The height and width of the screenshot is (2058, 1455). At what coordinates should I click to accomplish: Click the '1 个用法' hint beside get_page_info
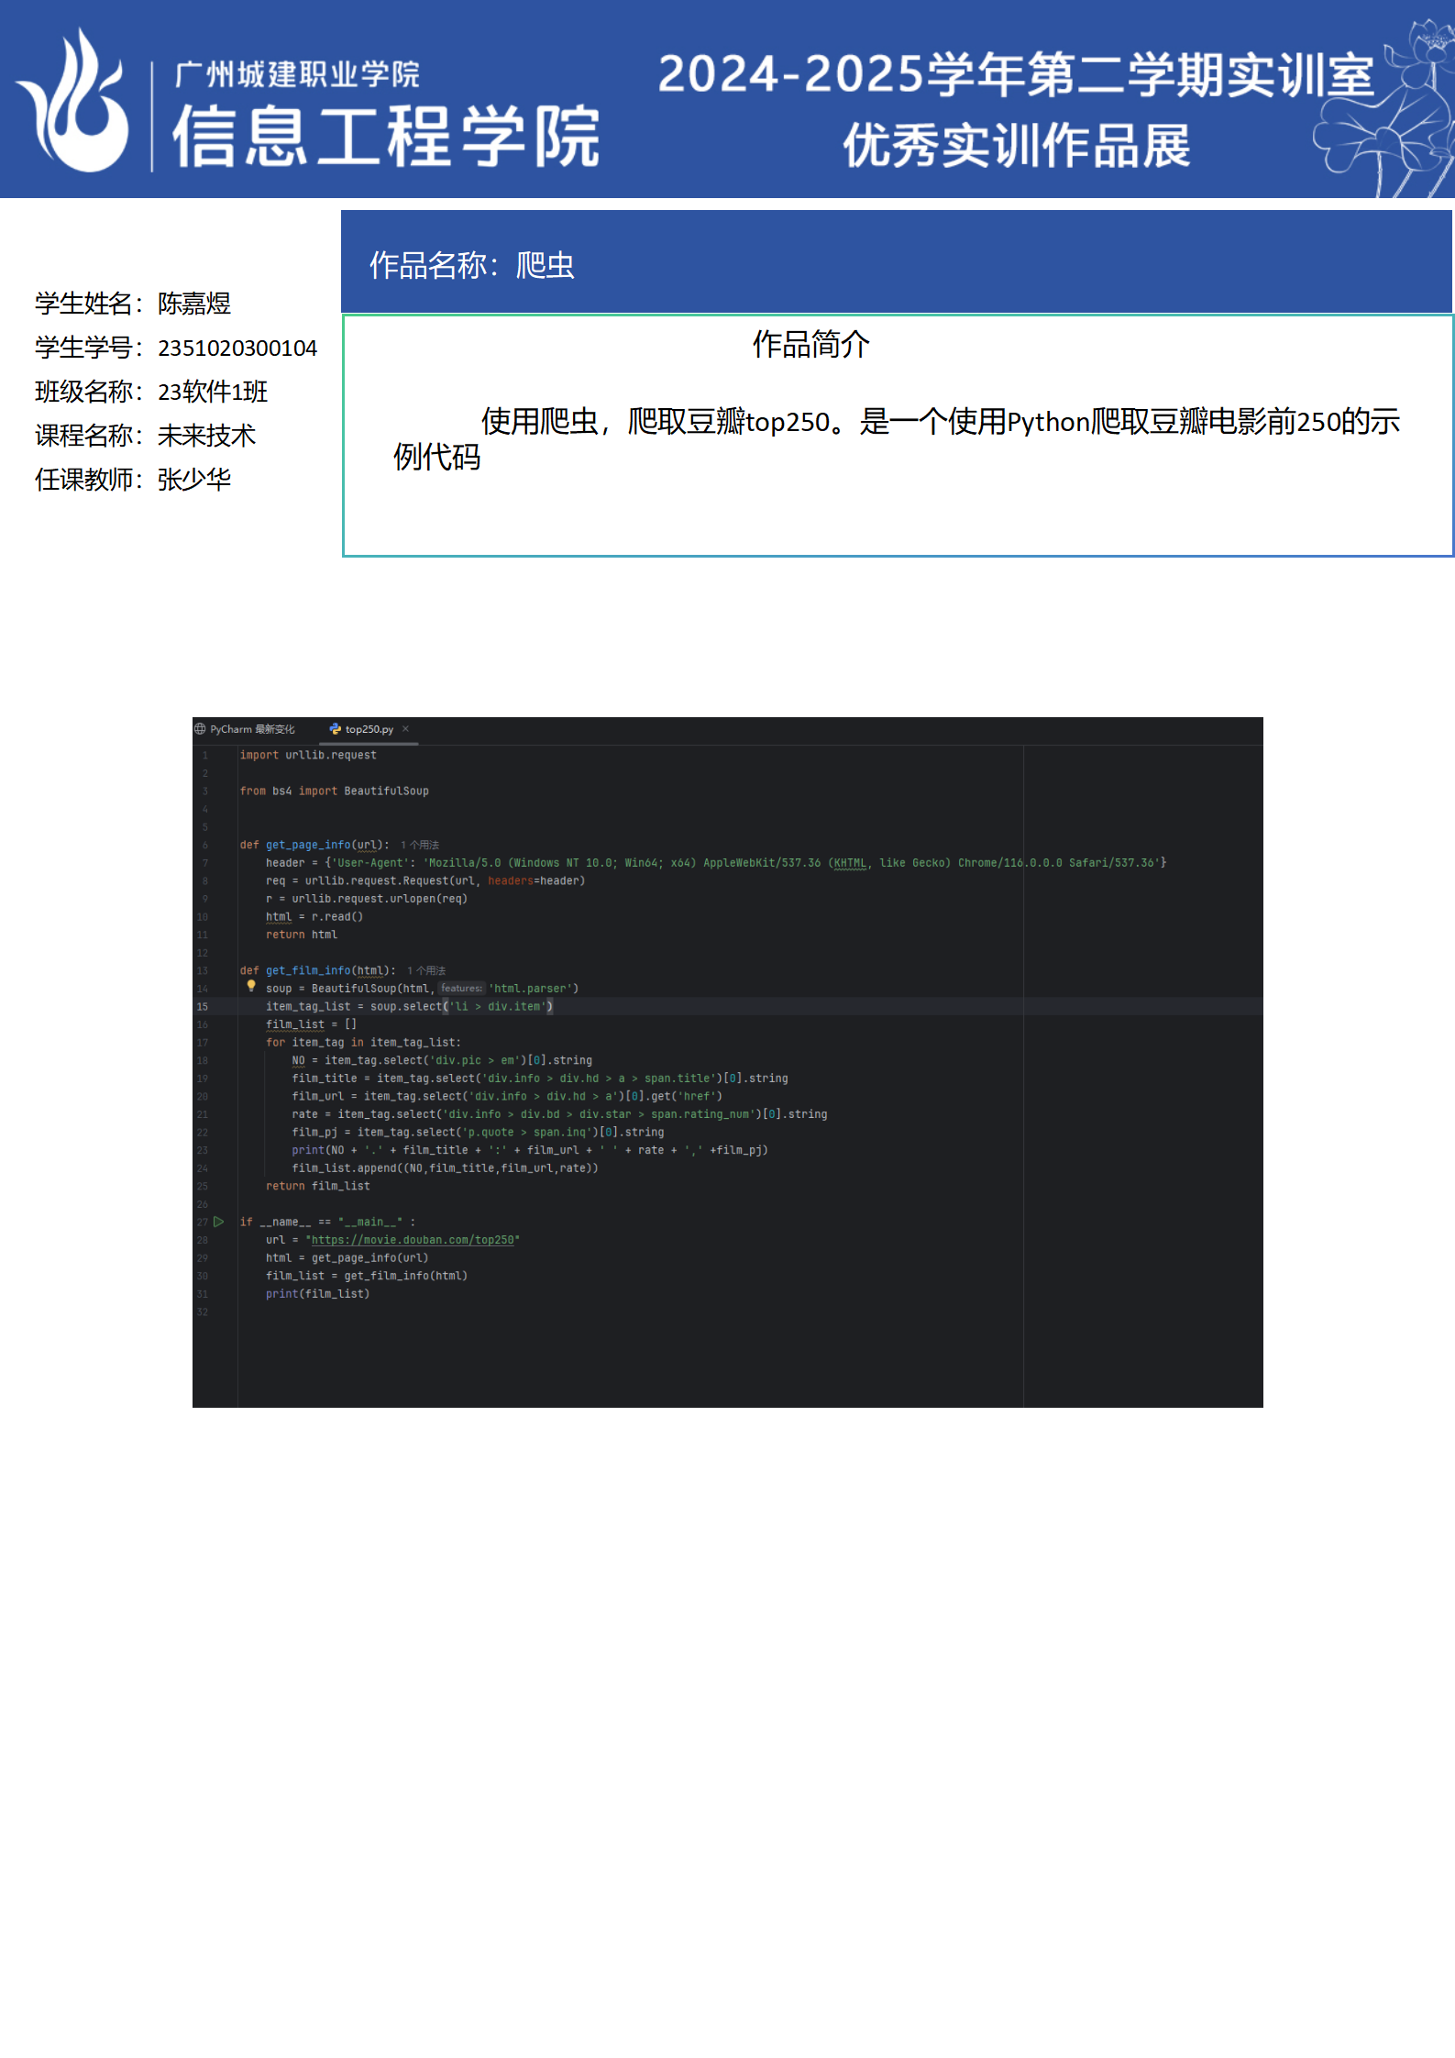pos(420,845)
